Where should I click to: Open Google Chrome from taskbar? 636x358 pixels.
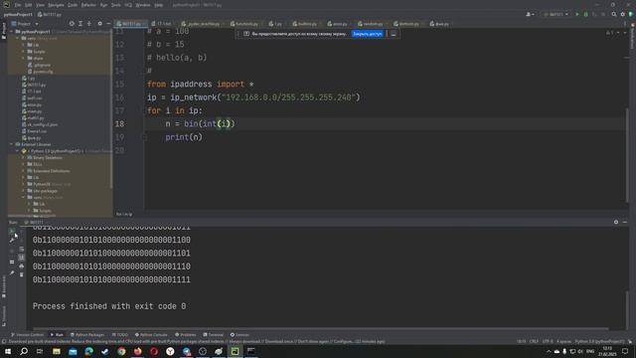121,351
